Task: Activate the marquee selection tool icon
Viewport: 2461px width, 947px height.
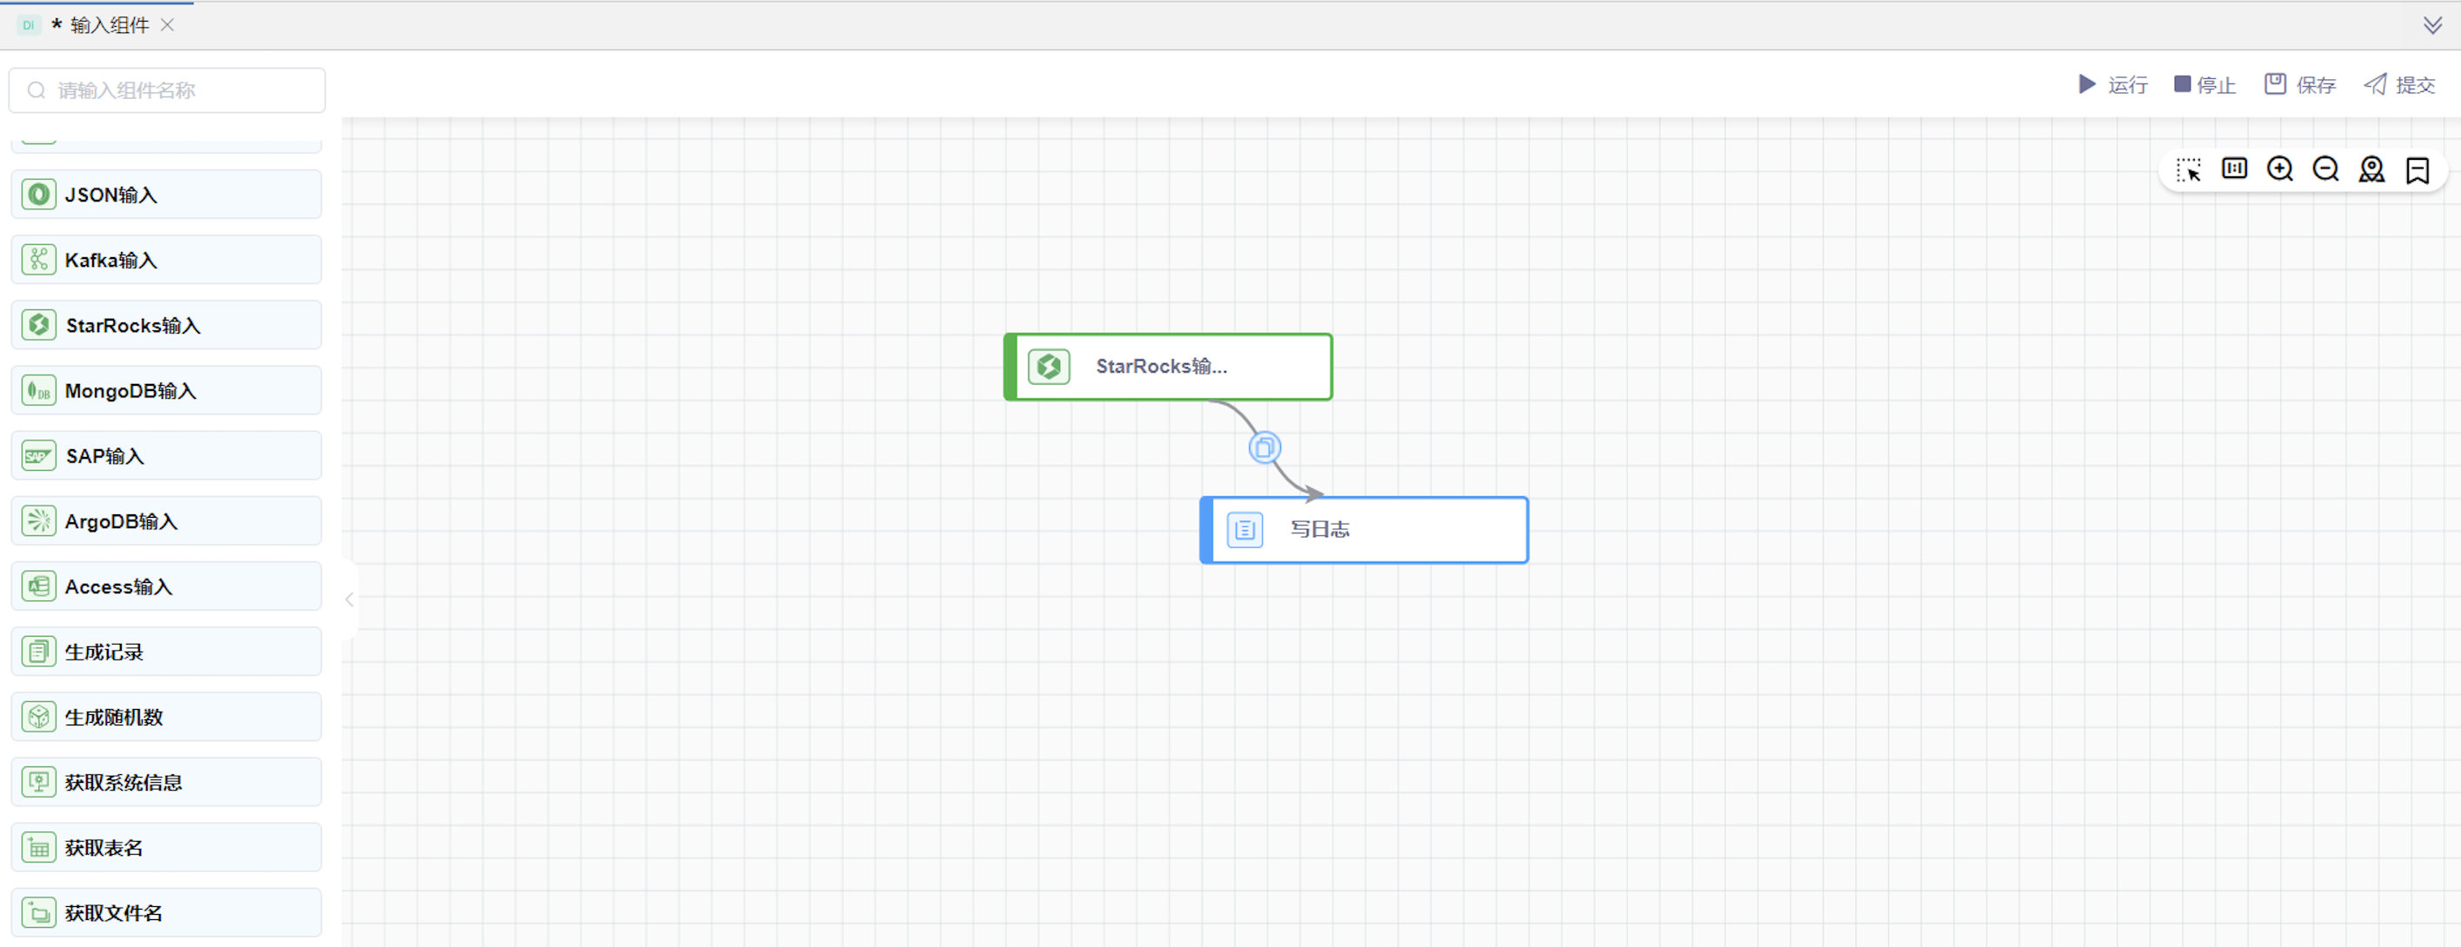Action: (2188, 170)
